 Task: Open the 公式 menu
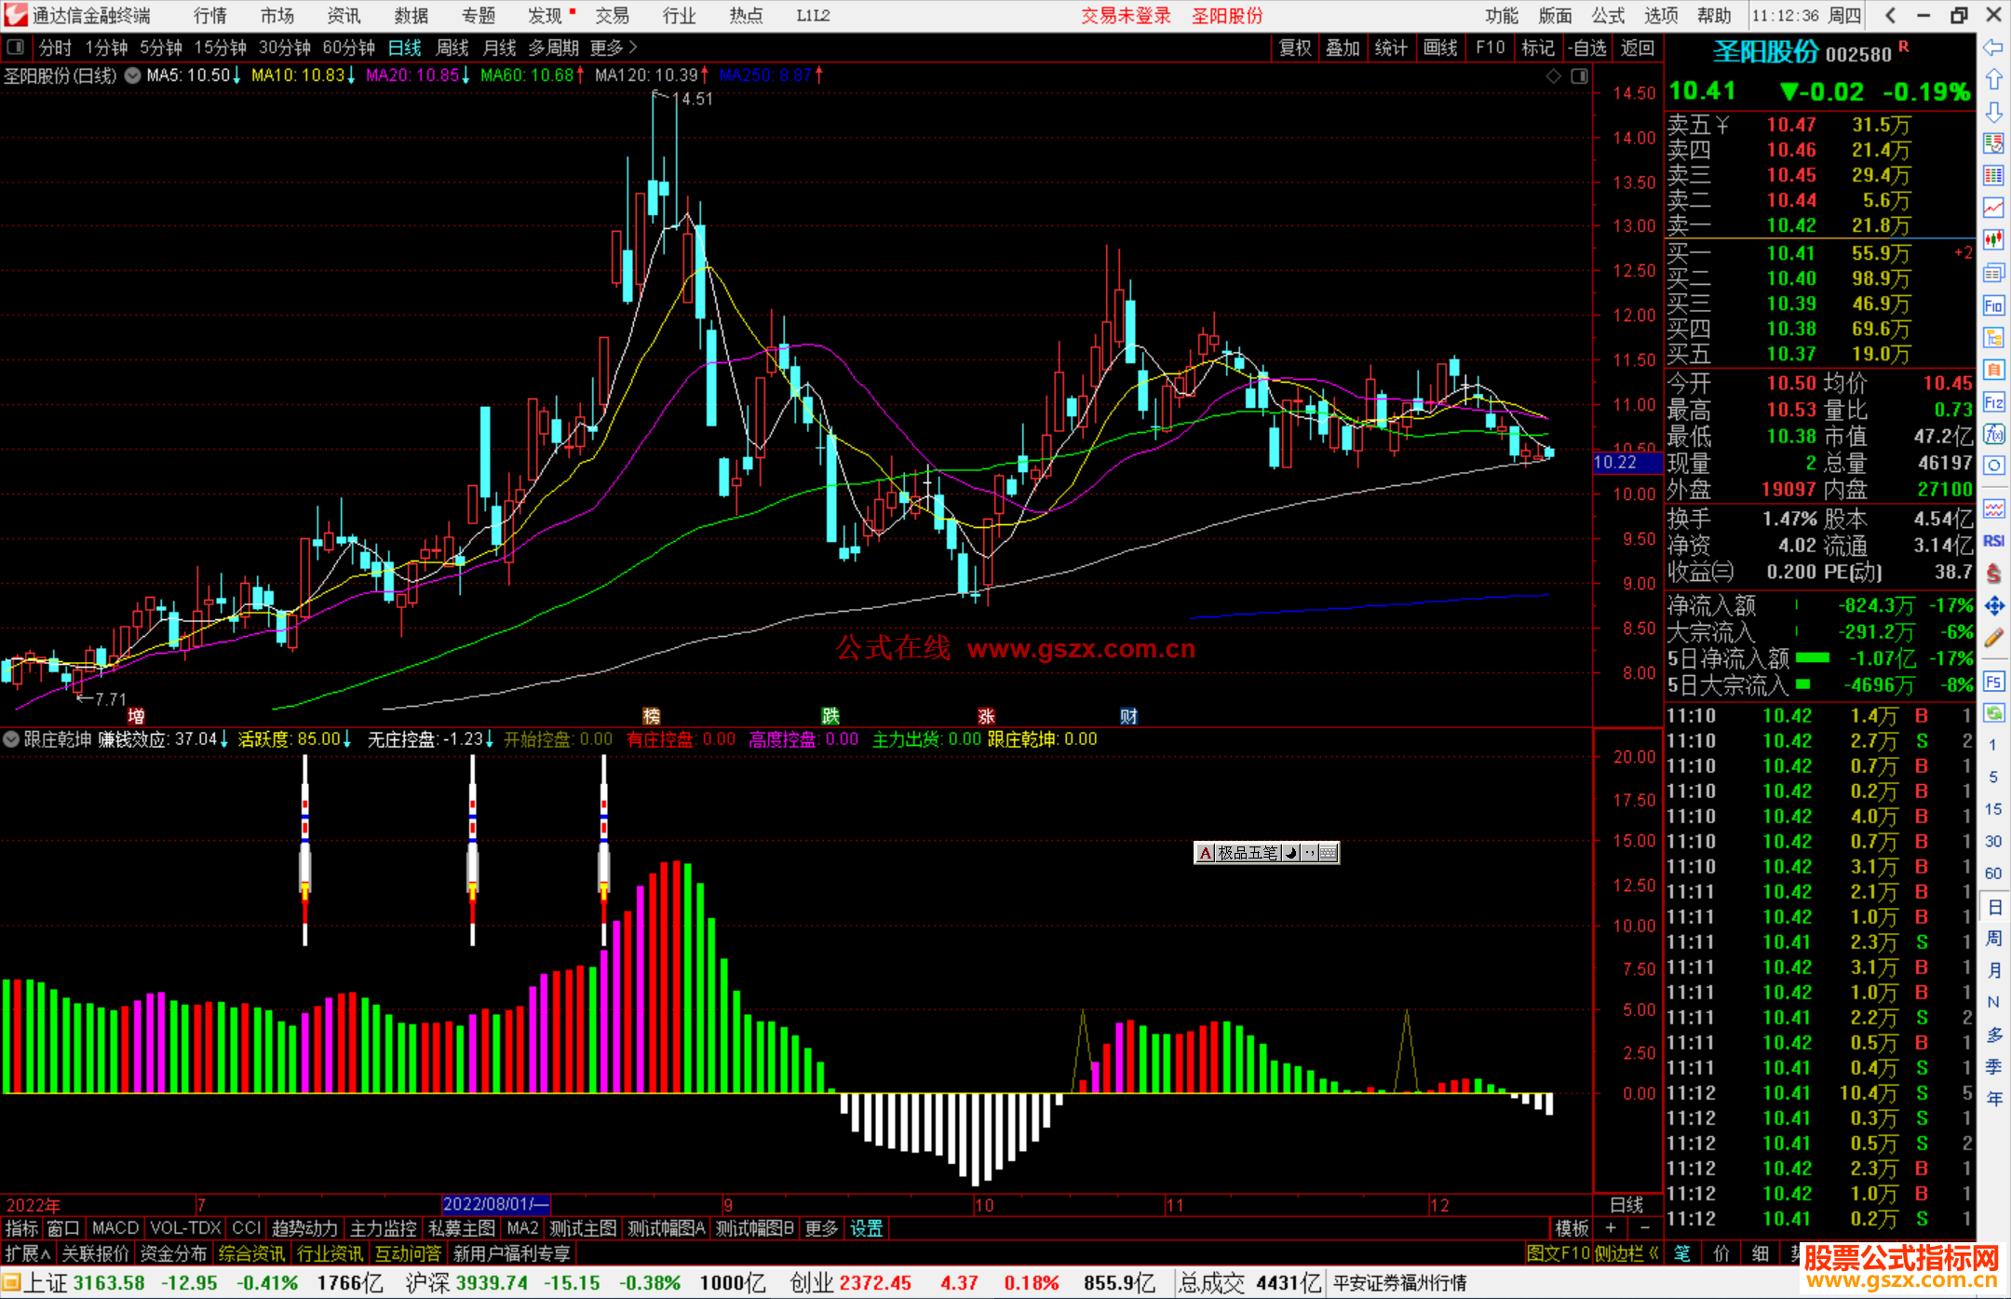coord(1608,15)
